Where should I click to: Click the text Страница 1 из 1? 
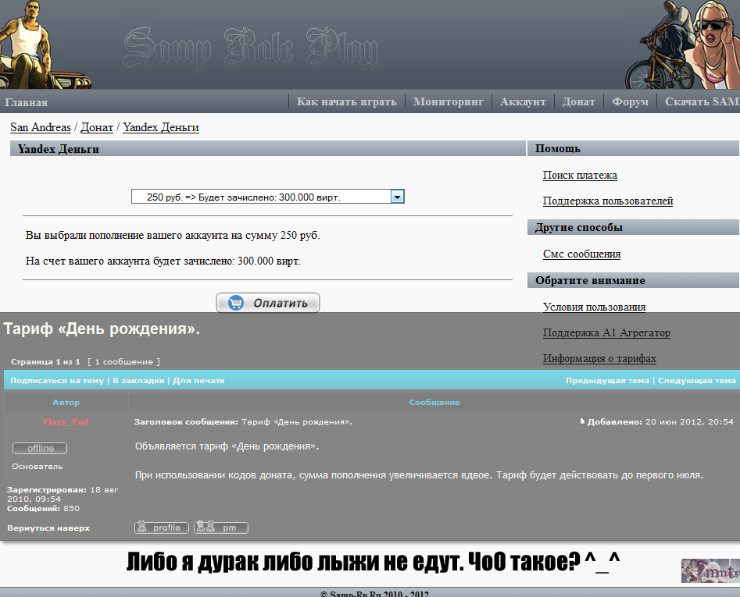pyautogui.click(x=45, y=362)
